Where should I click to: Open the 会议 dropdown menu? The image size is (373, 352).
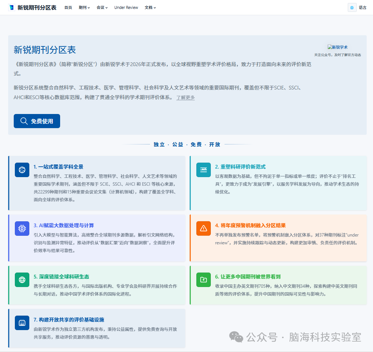click(101, 7)
